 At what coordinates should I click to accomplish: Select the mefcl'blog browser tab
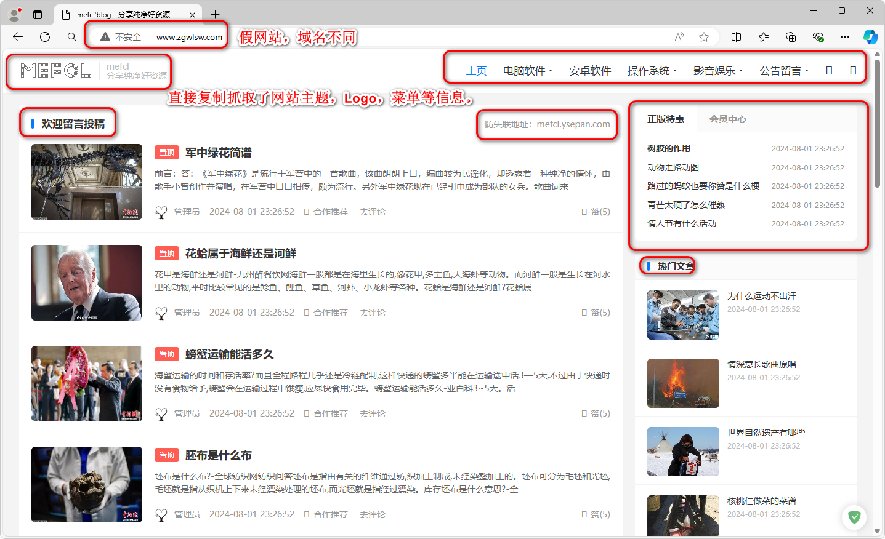129,15
